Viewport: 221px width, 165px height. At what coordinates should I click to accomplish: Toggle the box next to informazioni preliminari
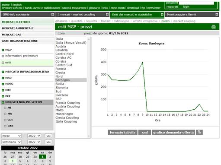tap(3, 56)
